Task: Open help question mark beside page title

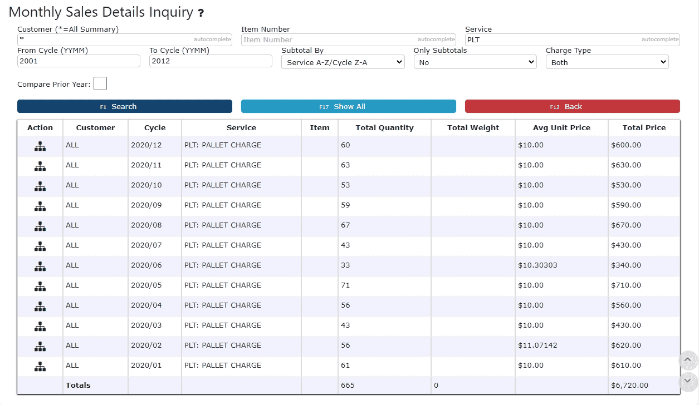Action: pyautogui.click(x=201, y=13)
